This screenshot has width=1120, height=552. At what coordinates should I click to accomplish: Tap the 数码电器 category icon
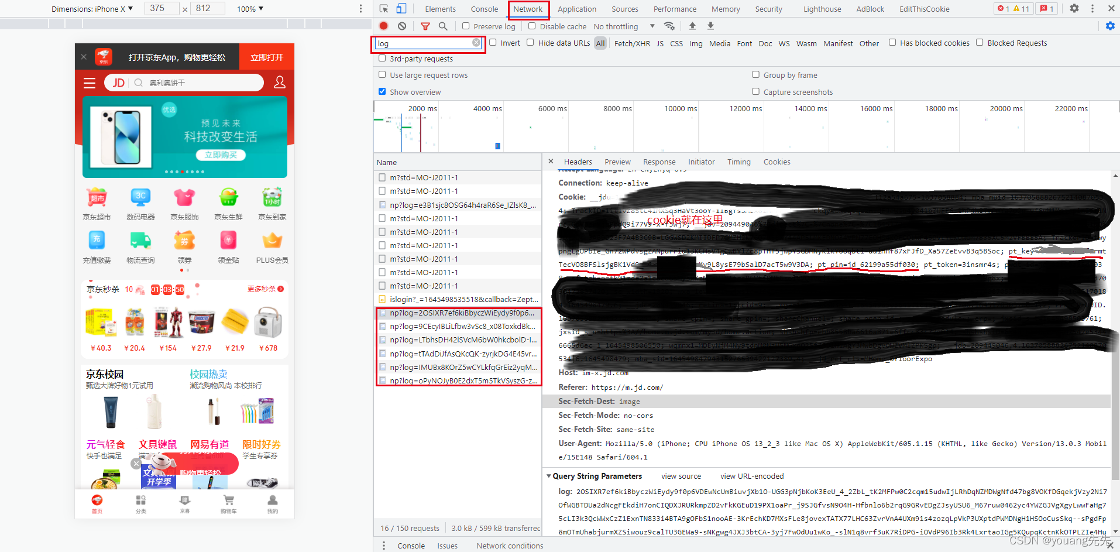coord(140,198)
